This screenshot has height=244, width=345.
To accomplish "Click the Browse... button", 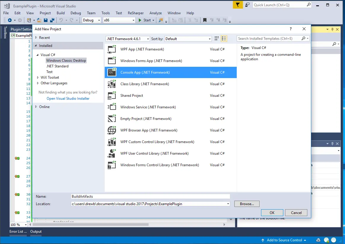I will (x=247, y=204).
